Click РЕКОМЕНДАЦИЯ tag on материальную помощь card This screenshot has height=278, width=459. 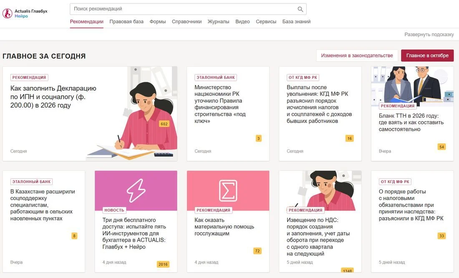tap(213, 210)
